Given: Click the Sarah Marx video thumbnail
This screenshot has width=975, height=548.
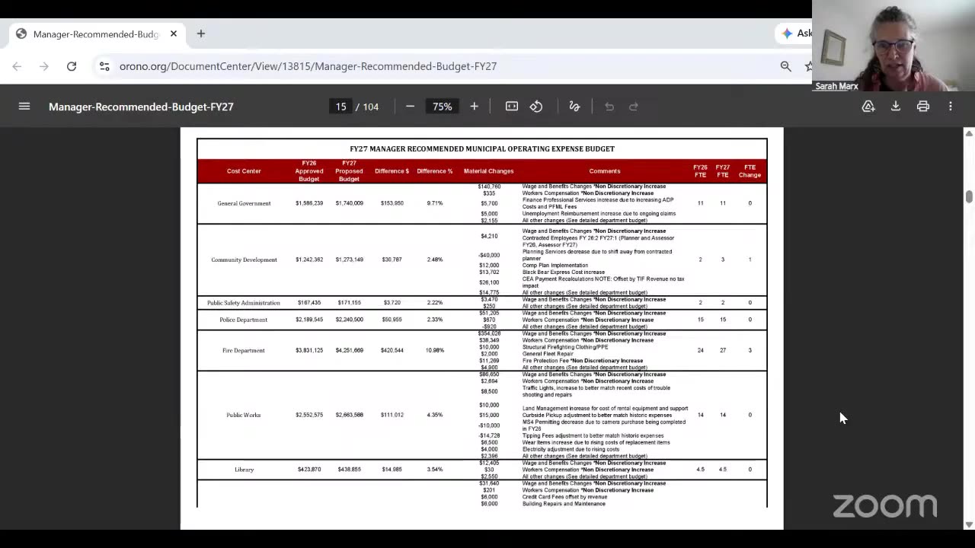Looking at the screenshot, I should point(893,46).
